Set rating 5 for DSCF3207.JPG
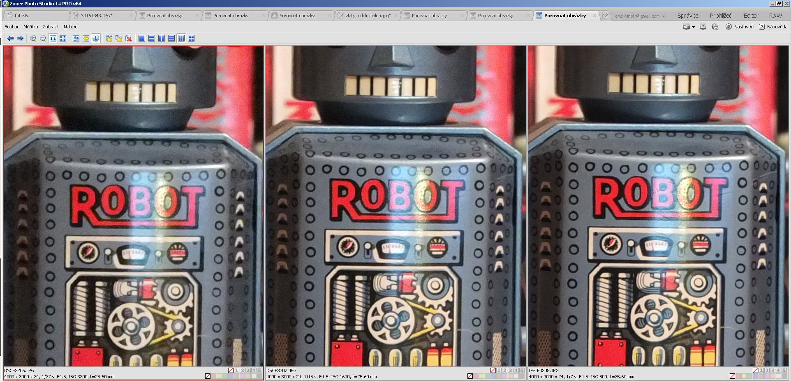791x382 pixels. coord(522,370)
